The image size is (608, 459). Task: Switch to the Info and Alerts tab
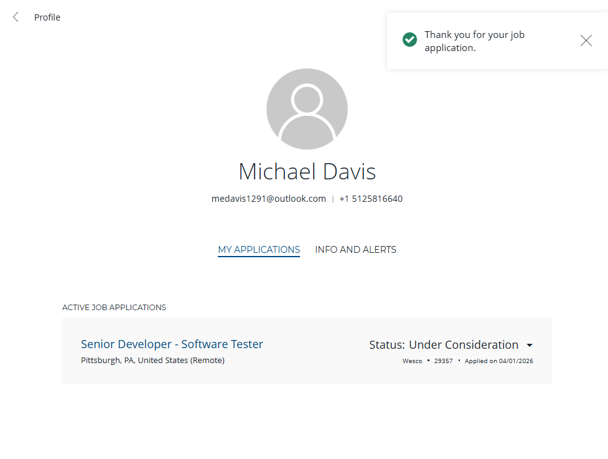(x=355, y=250)
